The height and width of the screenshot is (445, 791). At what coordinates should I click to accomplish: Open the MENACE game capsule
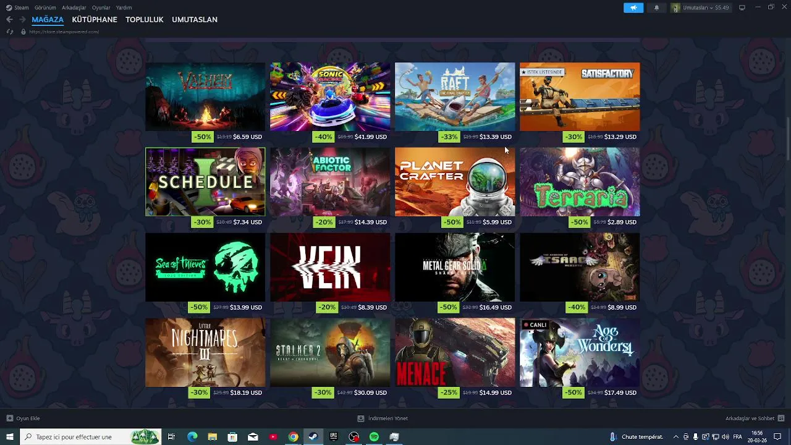pos(455,352)
